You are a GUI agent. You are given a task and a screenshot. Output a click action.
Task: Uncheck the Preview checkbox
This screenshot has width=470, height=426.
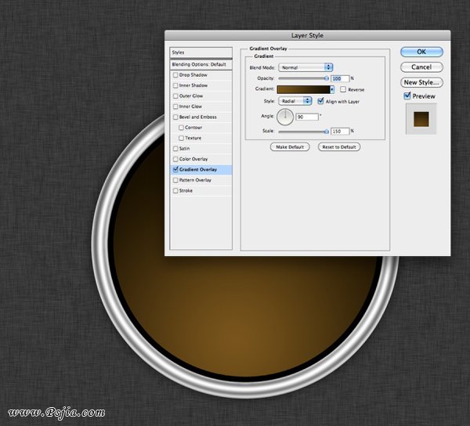[x=407, y=96]
